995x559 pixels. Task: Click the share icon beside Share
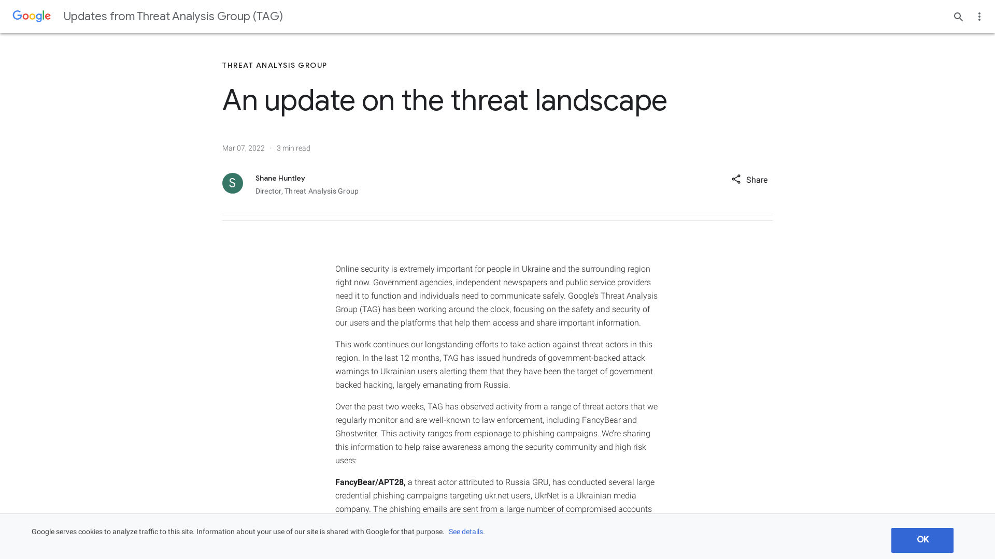(x=736, y=179)
